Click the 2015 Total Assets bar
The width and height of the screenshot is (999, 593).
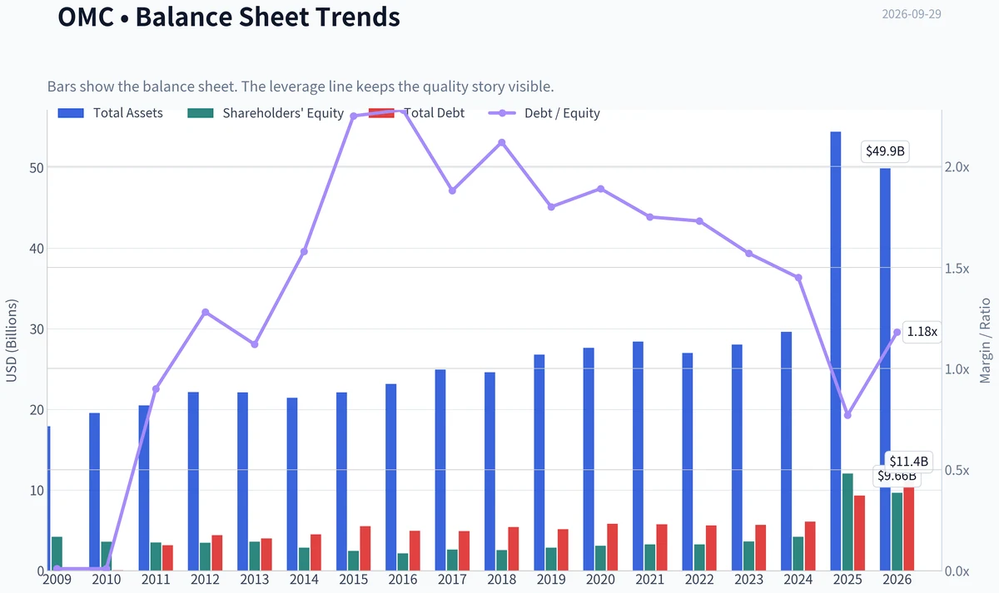point(342,482)
